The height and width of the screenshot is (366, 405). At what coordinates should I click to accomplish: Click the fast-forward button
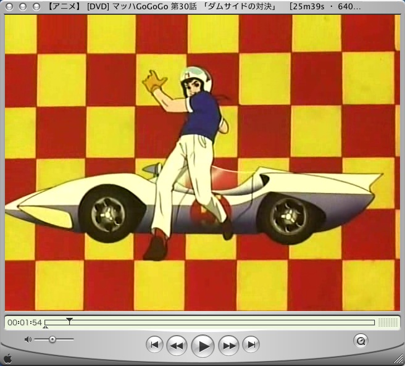[228, 346]
